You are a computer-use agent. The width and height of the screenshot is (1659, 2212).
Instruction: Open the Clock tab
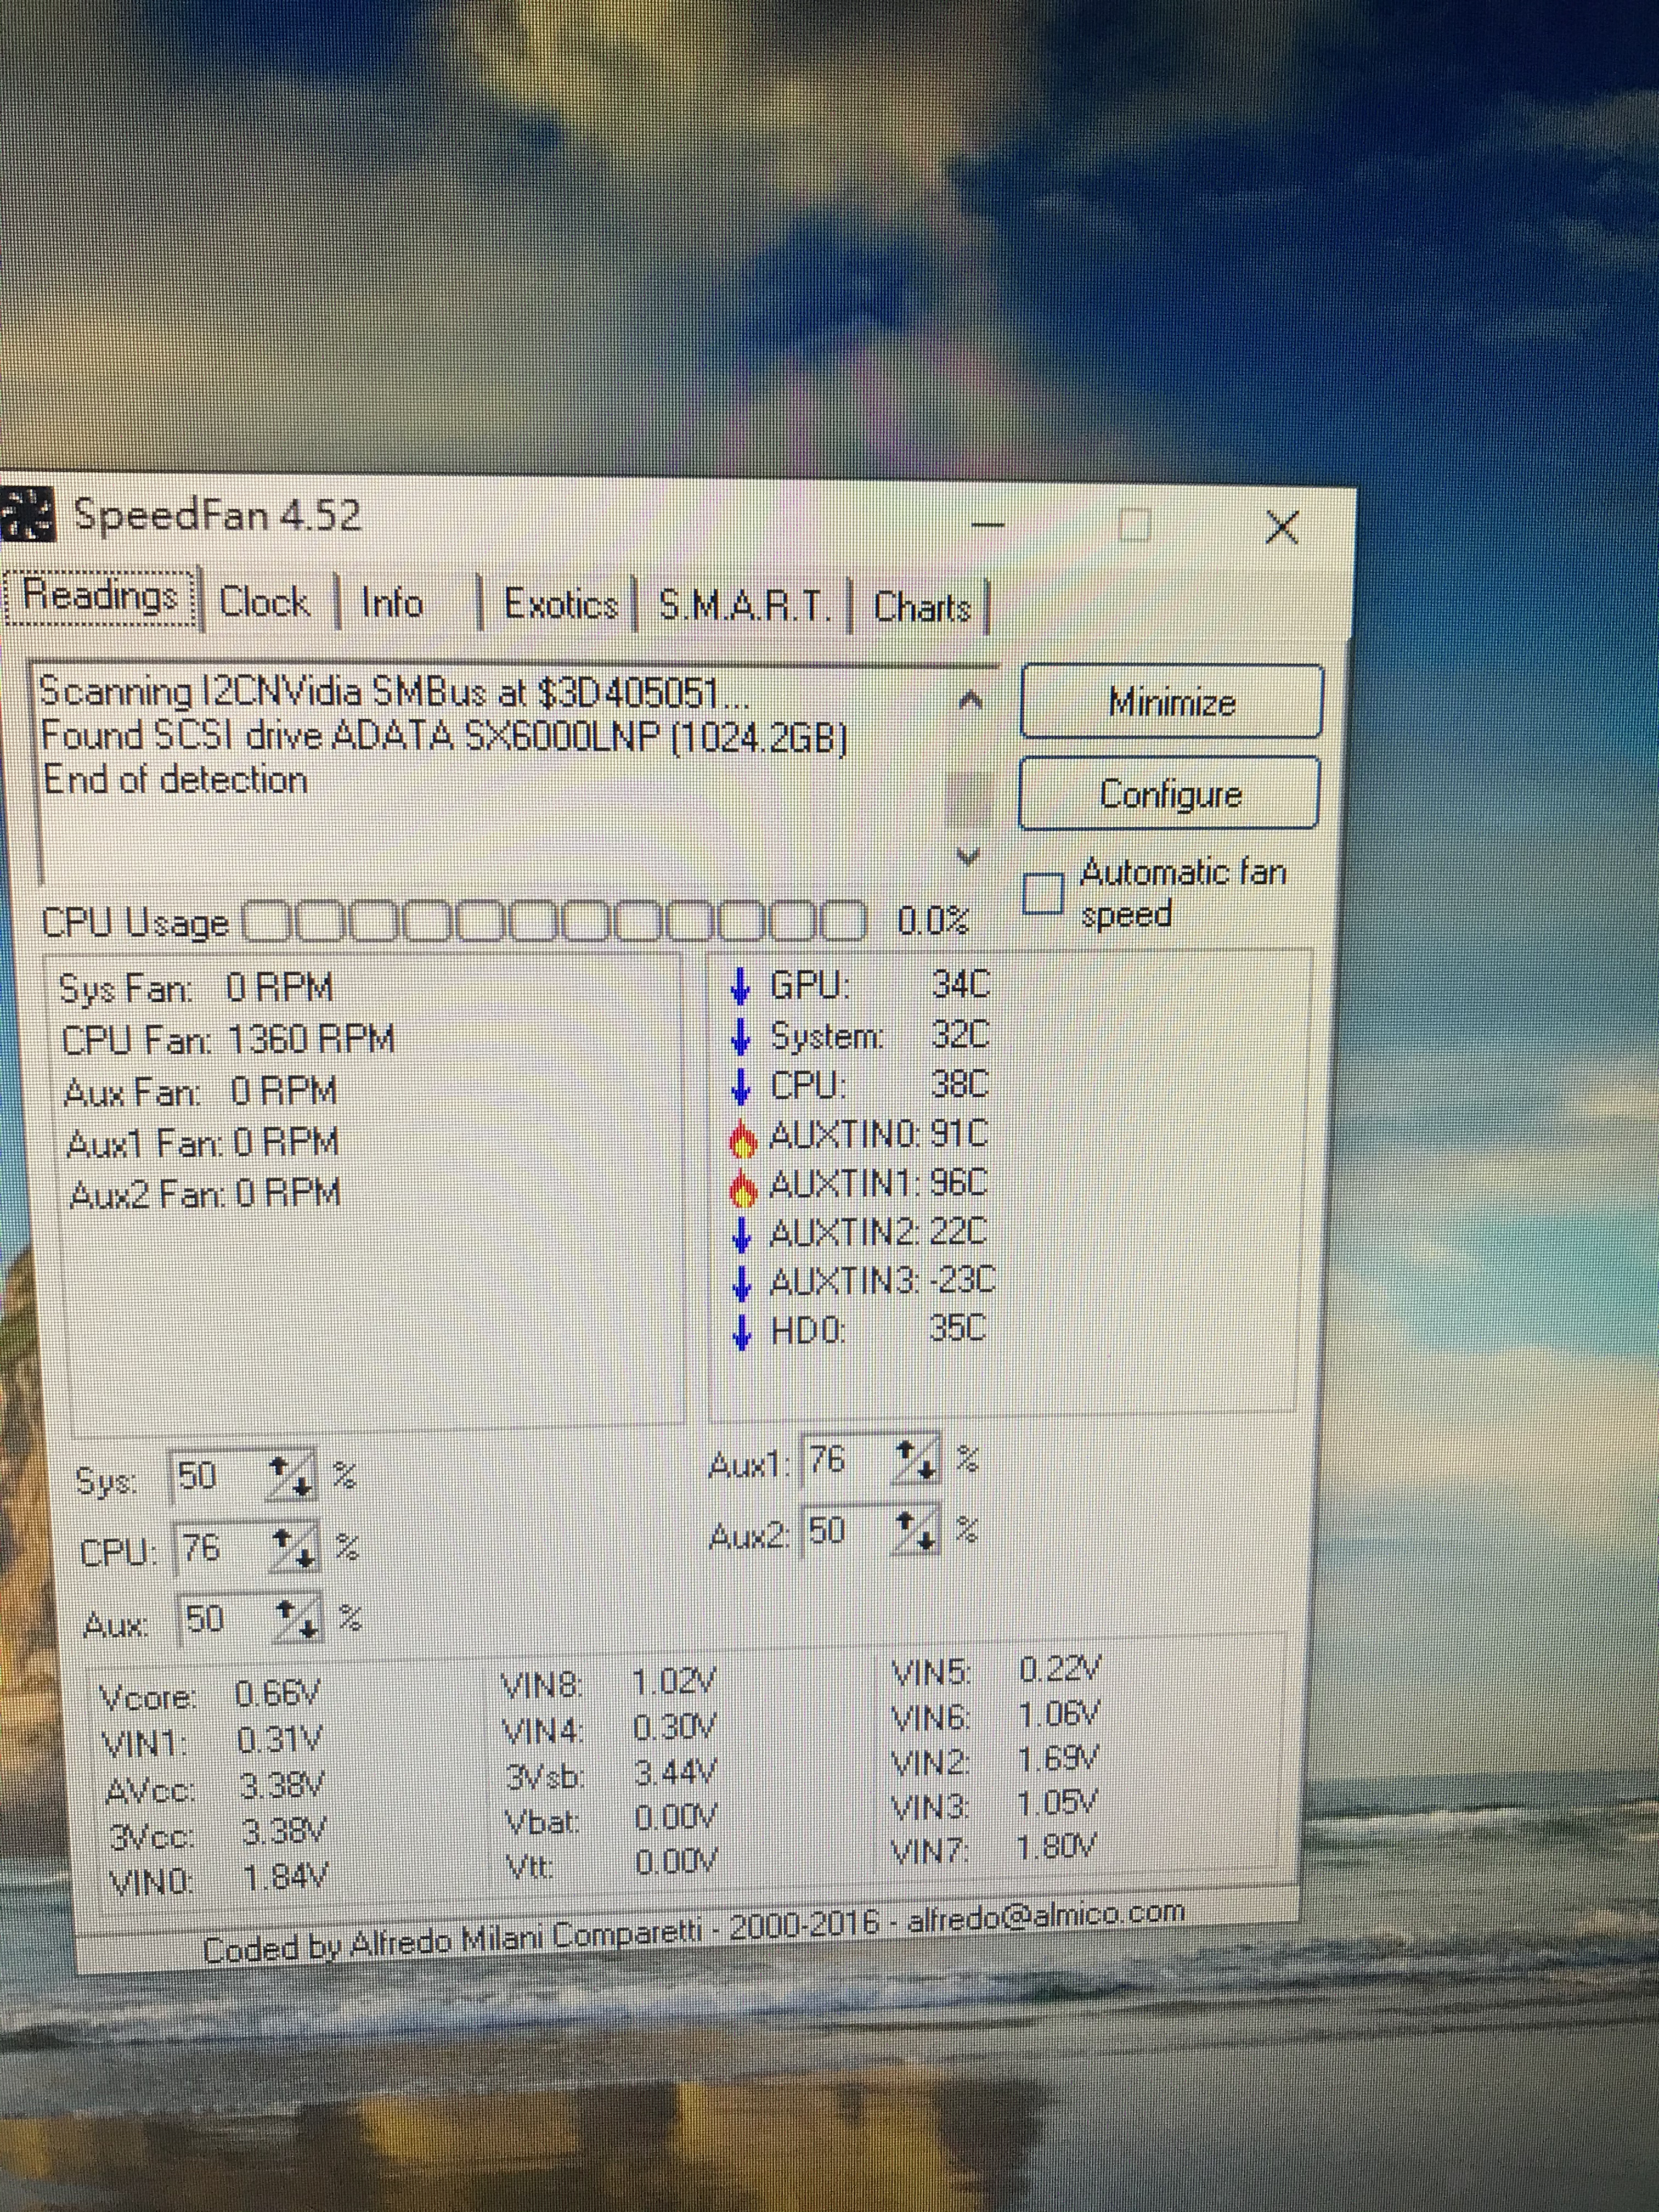(264, 602)
